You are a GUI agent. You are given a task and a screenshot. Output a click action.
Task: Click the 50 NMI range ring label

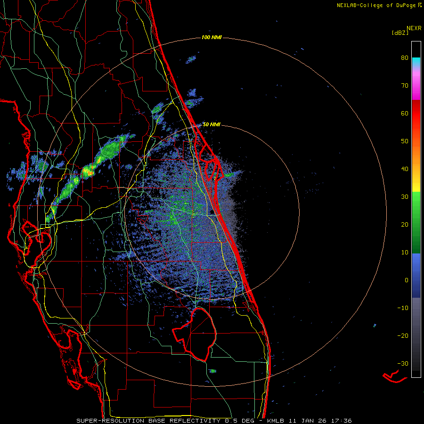pos(212,124)
